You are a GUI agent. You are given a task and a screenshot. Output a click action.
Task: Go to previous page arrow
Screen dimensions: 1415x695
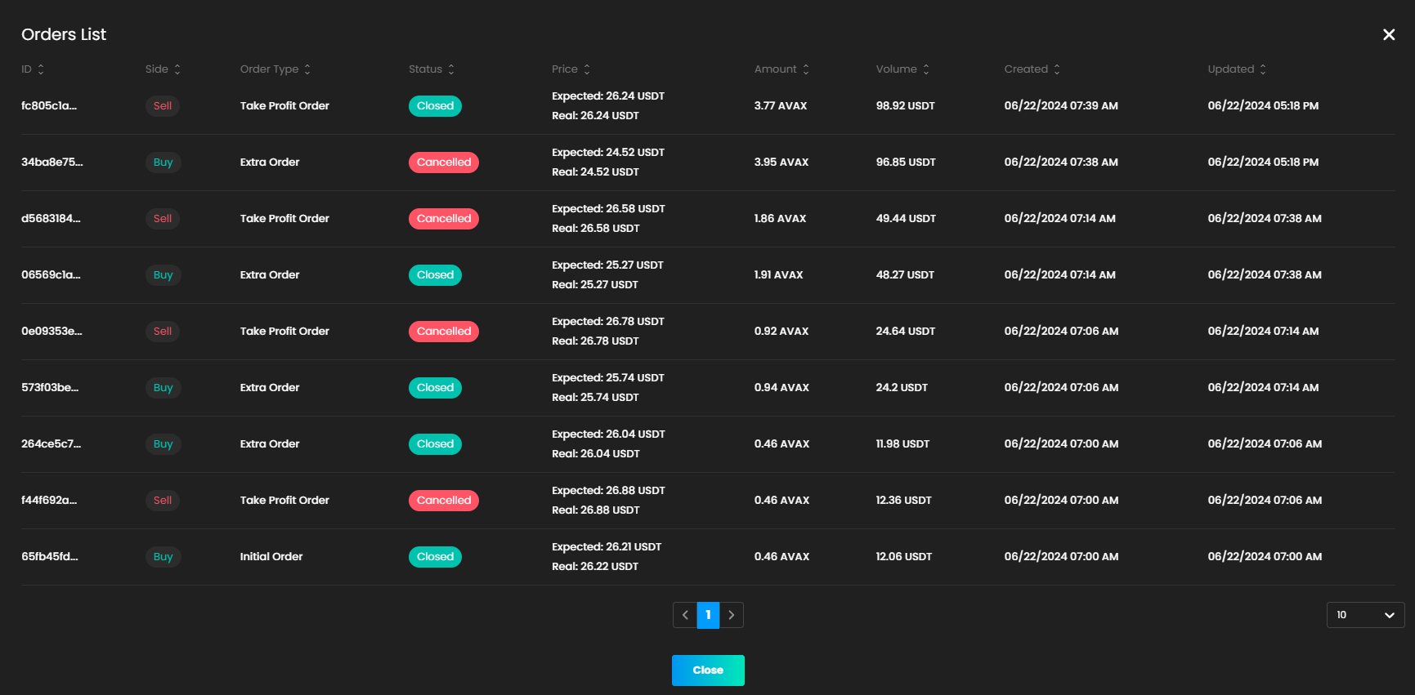pyautogui.click(x=685, y=615)
